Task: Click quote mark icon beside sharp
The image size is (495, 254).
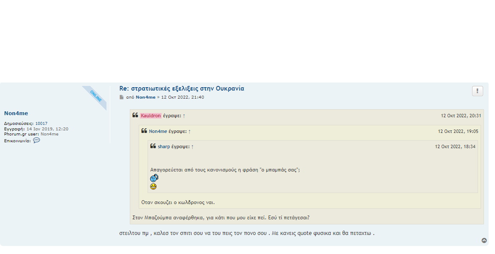Action: pyautogui.click(x=153, y=146)
